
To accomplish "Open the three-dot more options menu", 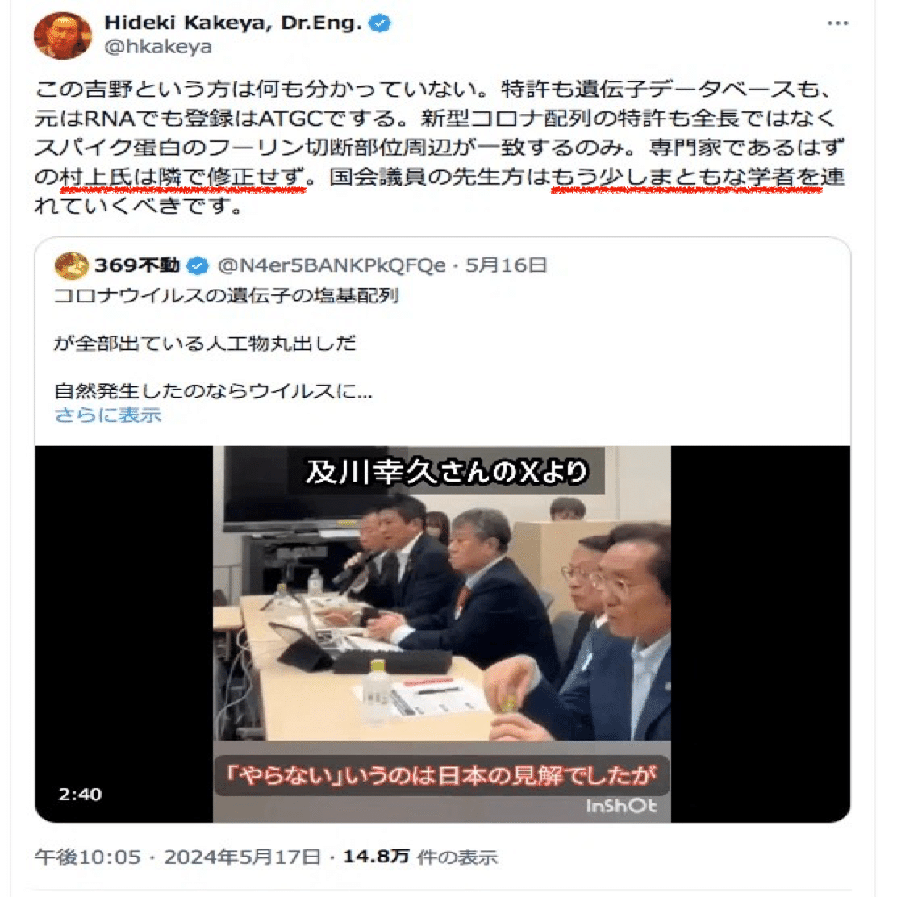I will coord(837,23).
